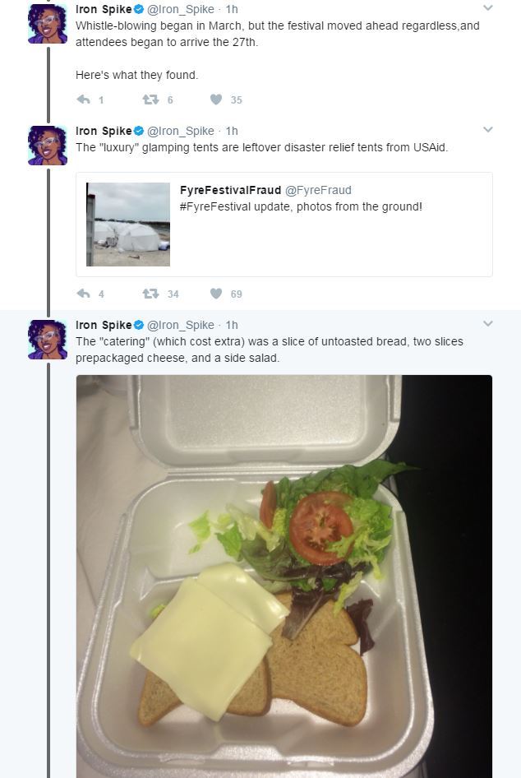521x778 pixels.
Task: Open the tent photo thumbnail
Action: (x=128, y=225)
